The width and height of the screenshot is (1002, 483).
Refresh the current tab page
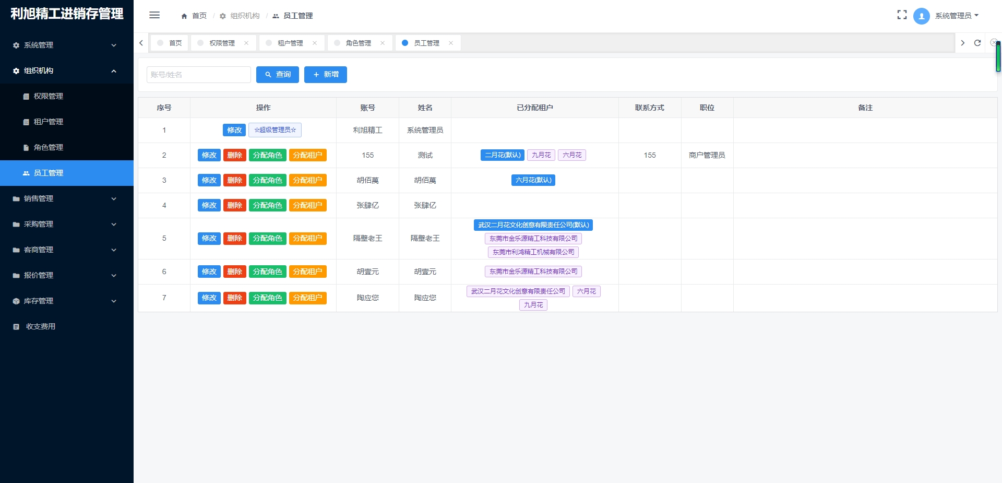tap(977, 43)
